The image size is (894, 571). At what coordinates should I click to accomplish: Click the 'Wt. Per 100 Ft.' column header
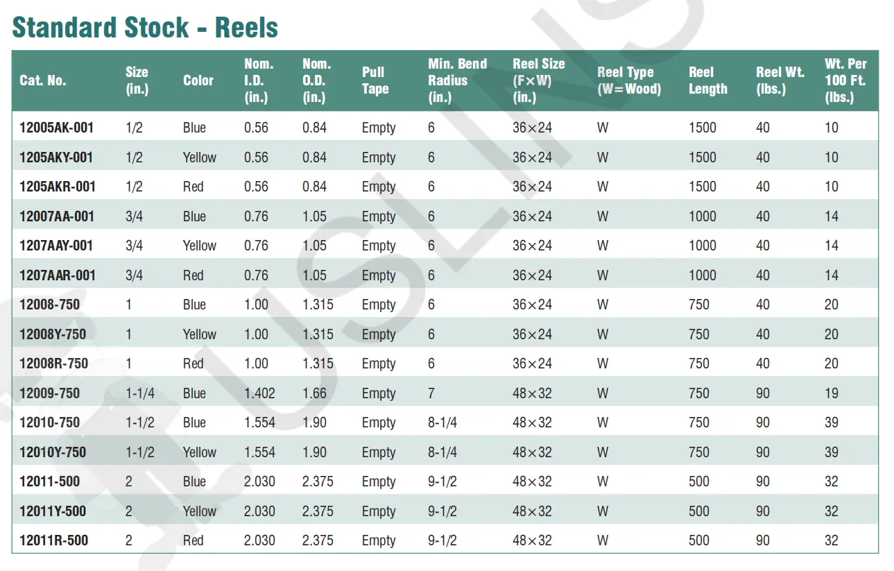point(845,80)
